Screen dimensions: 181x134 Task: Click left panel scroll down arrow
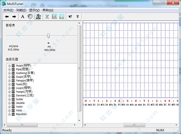[x=79, y=120]
